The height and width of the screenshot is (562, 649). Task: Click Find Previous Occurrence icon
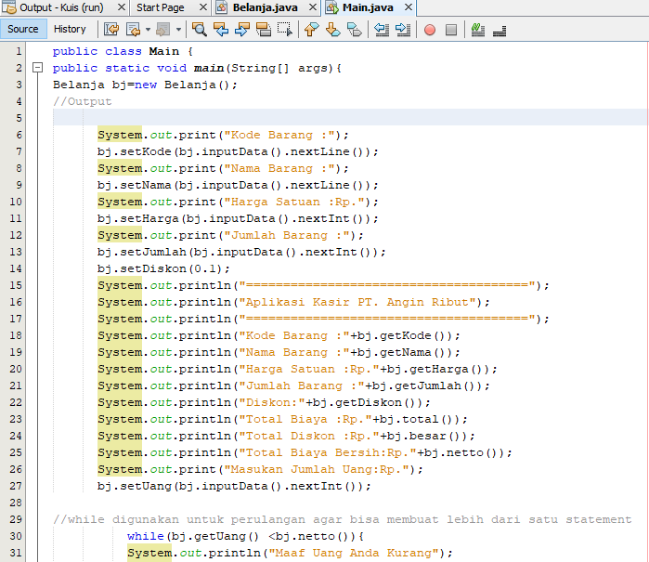[221, 30]
